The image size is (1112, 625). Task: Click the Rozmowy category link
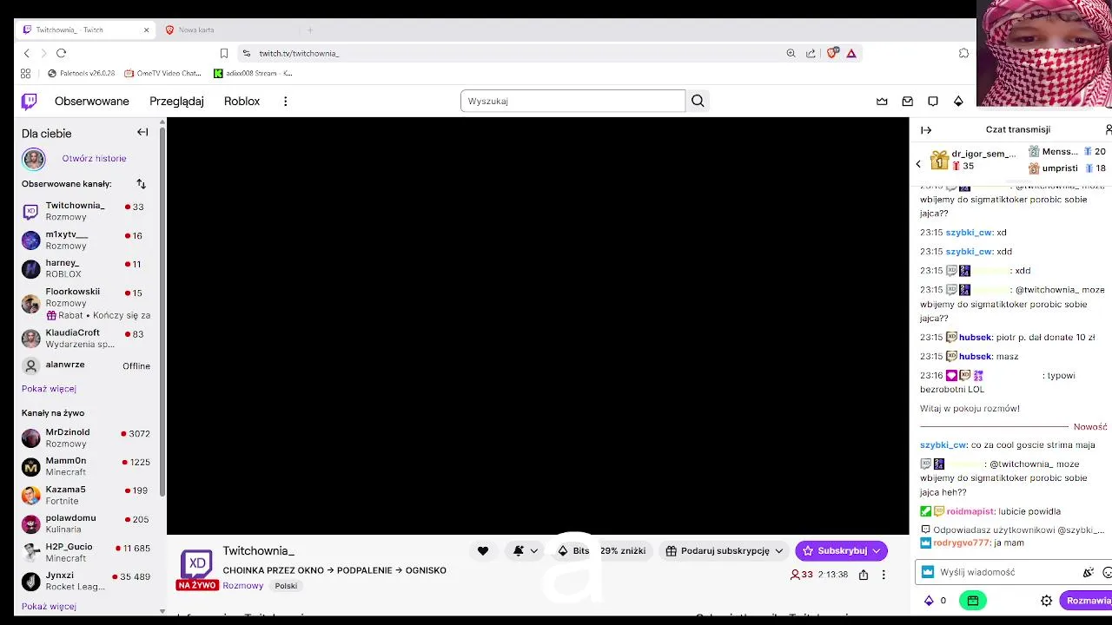[x=242, y=586]
